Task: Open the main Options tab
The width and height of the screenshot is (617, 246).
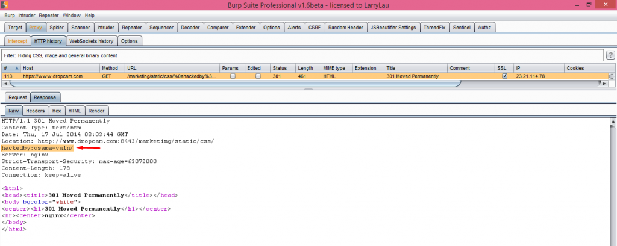Action: click(272, 28)
